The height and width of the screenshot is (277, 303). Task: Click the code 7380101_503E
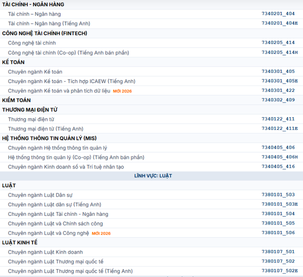279,204
